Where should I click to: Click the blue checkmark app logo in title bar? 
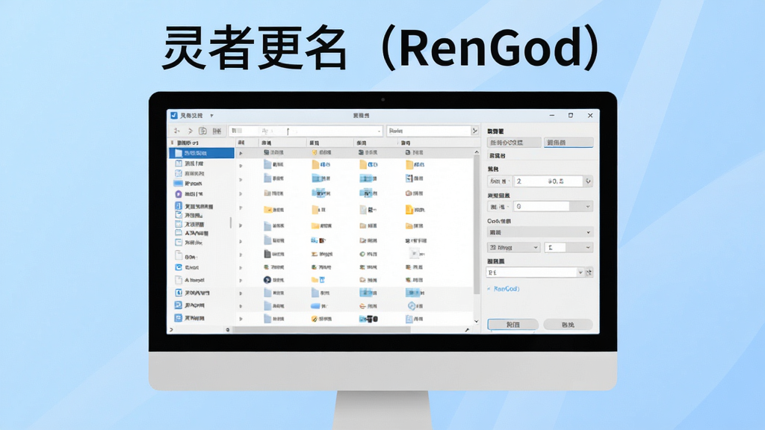174,116
